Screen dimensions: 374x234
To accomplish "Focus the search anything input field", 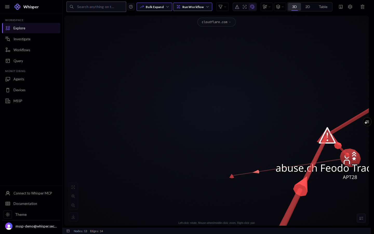I will click(96, 7).
